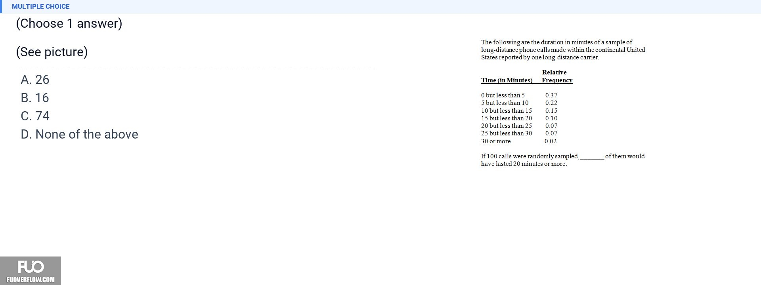Click the MULTIPLE CHOICE header label

click(41, 6)
